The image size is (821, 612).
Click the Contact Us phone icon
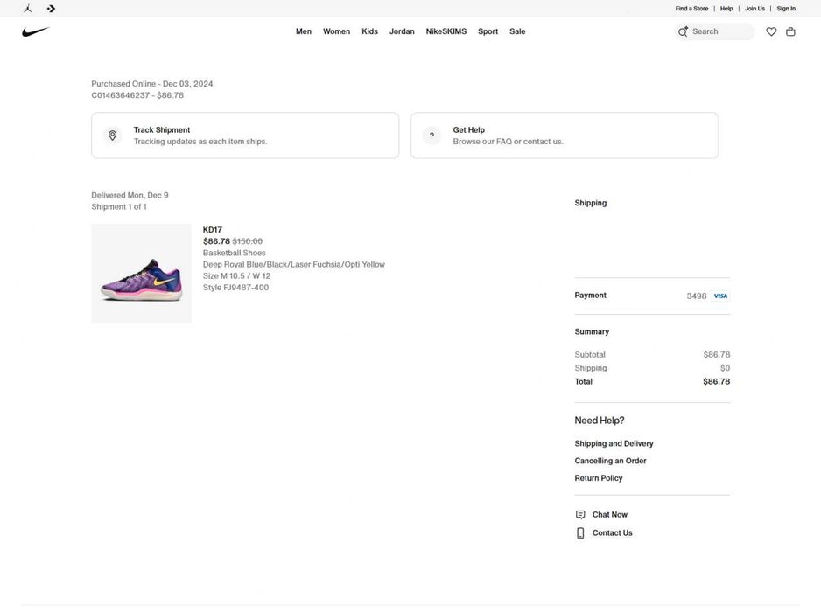[x=580, y=532]
